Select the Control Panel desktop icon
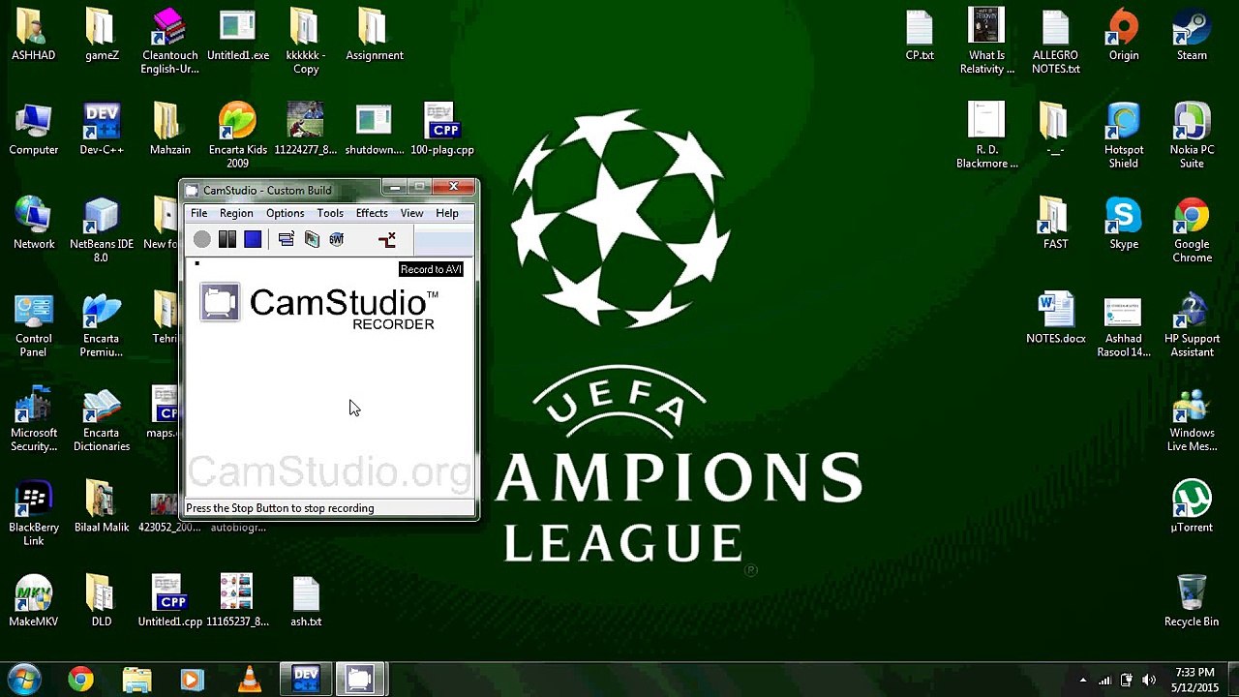The image size is (1239, 697). click(34, 325)
